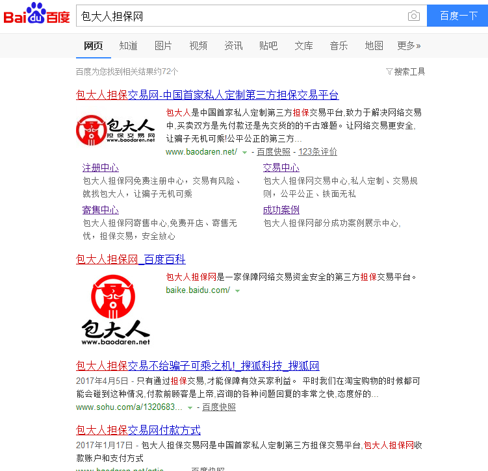The width and height of the screenshot is (488, 471).
Task: Open the 视频 search tab
Action: [198, 45]
